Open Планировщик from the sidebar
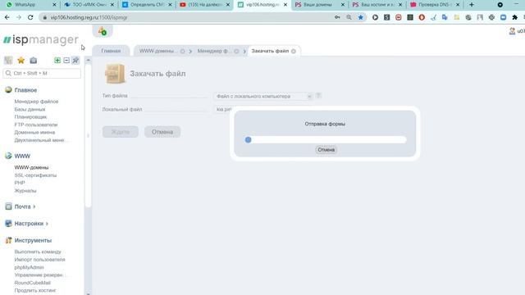525x295 pixels. [x=30, y=116]
